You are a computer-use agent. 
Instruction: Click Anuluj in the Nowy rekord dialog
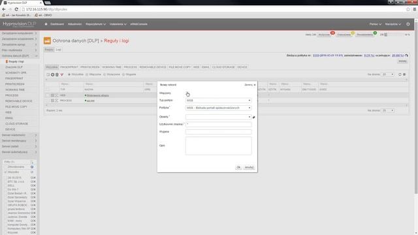click(249, 167)
